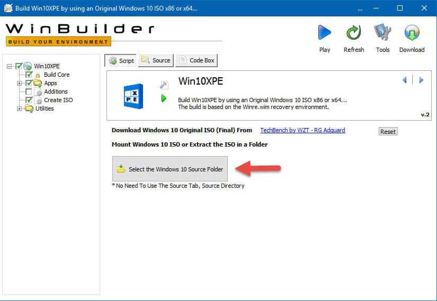Click the Play label under toolbar
The height and width of the screenshot is (301, 437).
(325, 50)
